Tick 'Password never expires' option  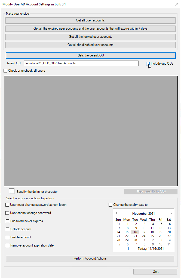pos(7,221)
